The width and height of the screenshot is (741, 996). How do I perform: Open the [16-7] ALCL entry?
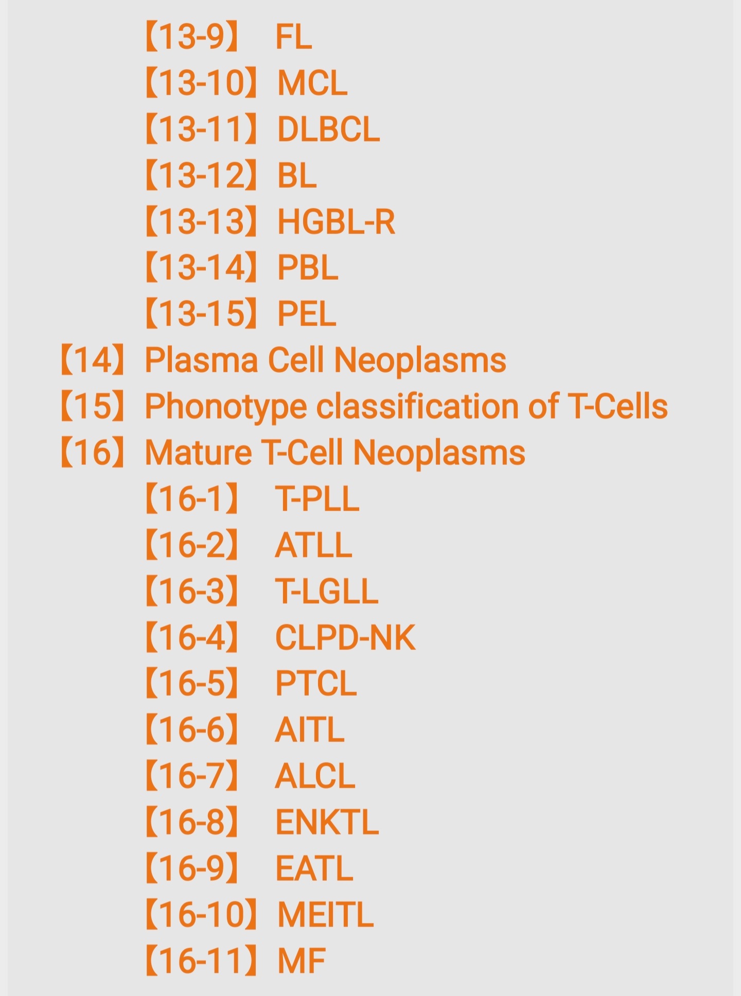click(250, 776)
